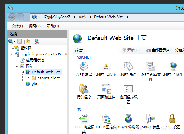Expand the ybt site node

point(23,84)
